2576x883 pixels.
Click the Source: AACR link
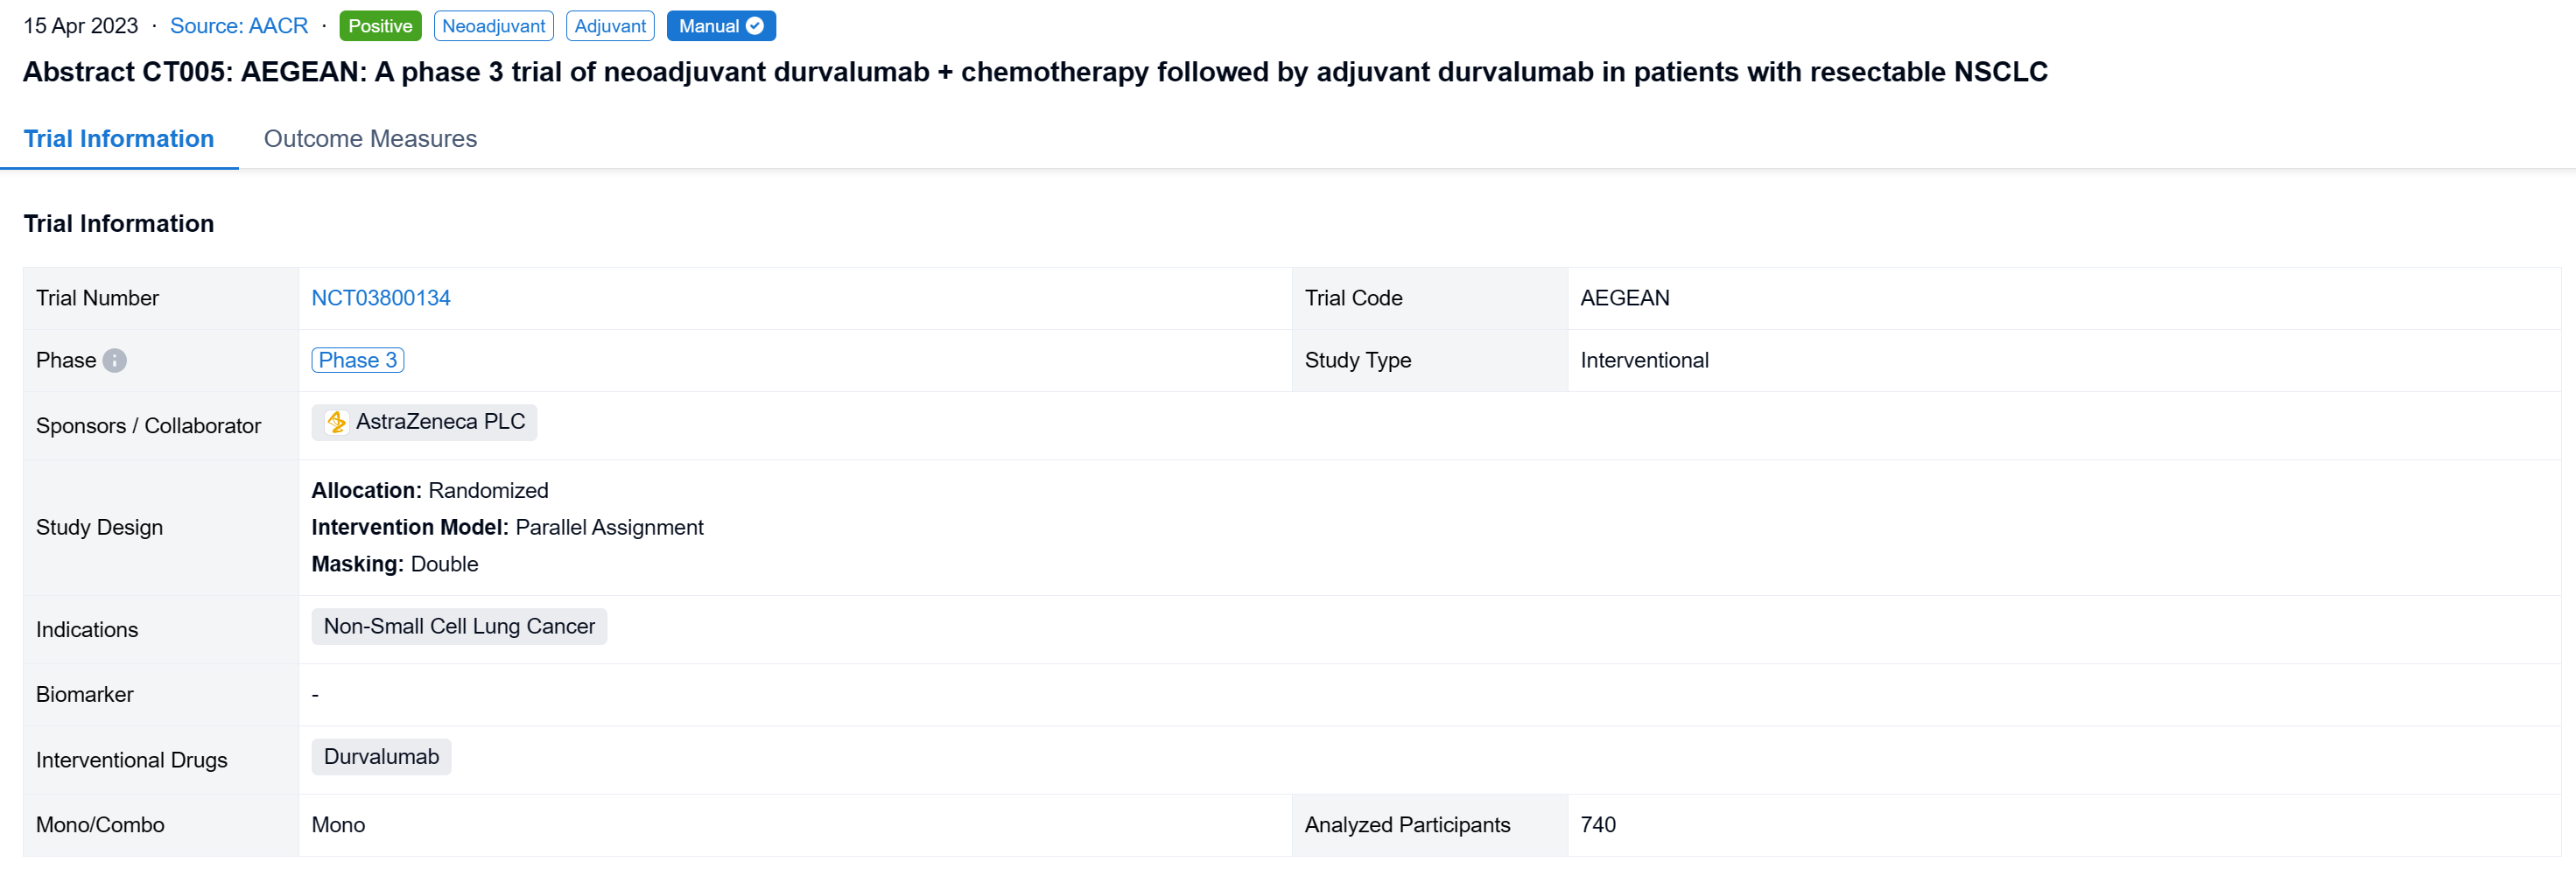pos(238,26)
